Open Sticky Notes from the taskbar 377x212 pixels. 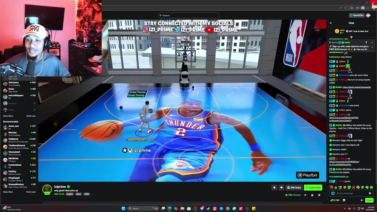254,208
